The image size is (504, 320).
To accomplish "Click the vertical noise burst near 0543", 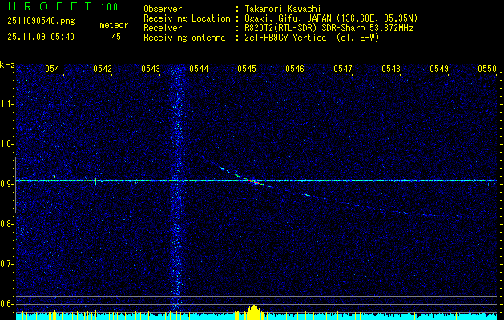I will 176,188.
